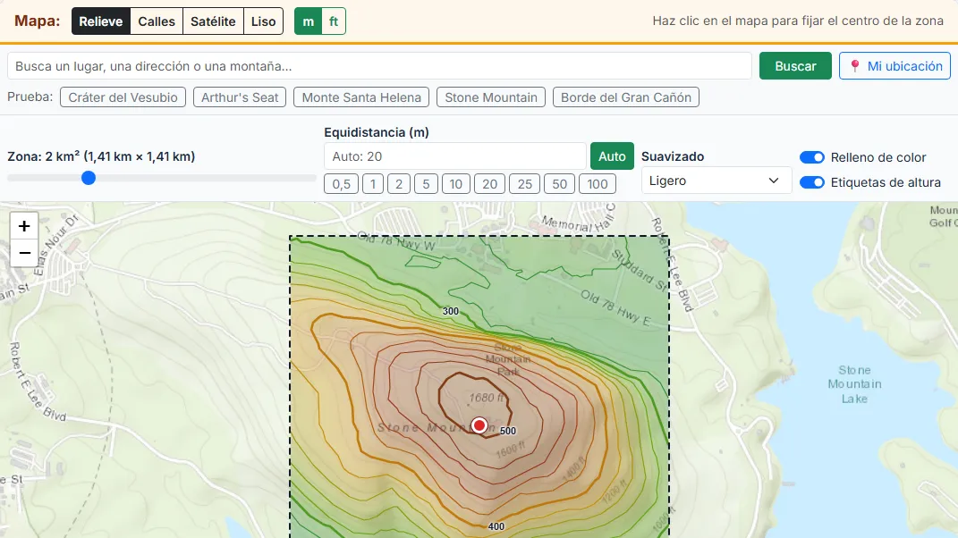Switch to Liso map style
The height and width of the screenshot is (538, 958).
[x=263, y=21]
